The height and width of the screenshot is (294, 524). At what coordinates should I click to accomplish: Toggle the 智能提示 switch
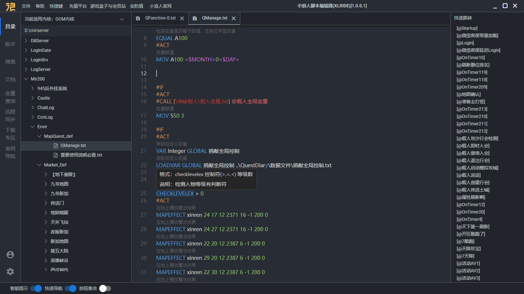point(36,288)
